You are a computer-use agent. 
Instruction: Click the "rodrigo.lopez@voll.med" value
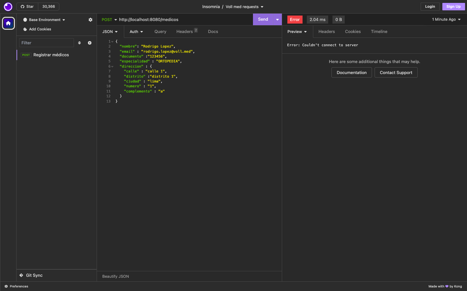(167, 51)
